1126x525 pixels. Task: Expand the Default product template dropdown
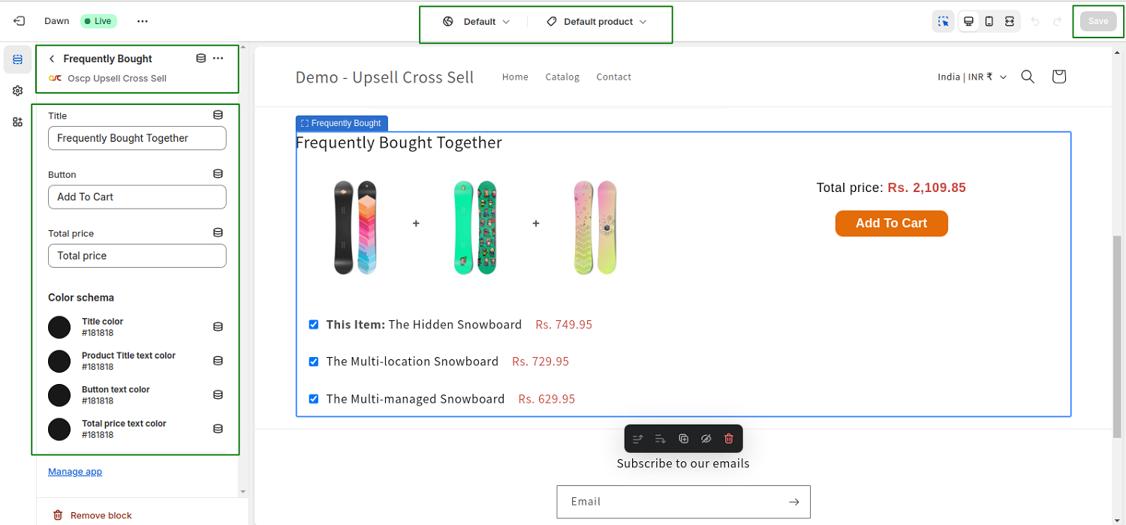pyautogui.click(x=597, y=22)
